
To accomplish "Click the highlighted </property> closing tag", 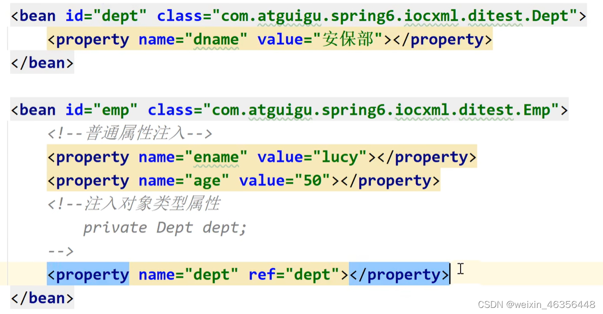I will (398, 274).
